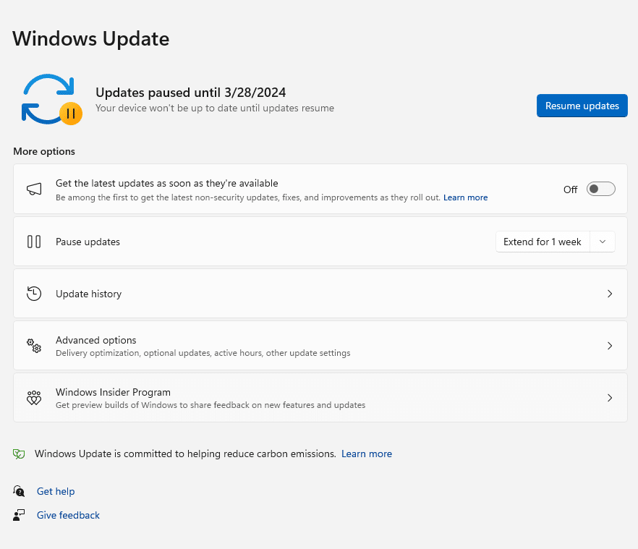638x549 pixels.
Task: Open Learn more link about carbon emissions
Action: click(367, 454)
